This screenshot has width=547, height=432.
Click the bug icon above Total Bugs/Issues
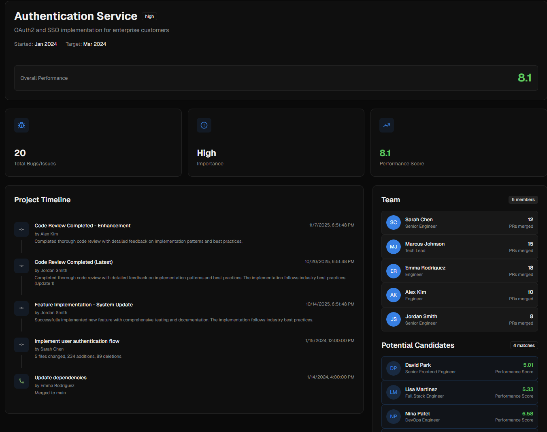coord(21,125)
